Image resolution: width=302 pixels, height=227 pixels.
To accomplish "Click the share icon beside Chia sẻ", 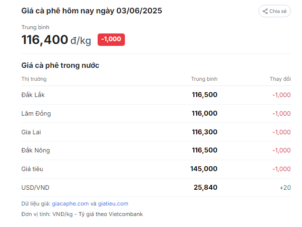I will click(x=265, y=11).
